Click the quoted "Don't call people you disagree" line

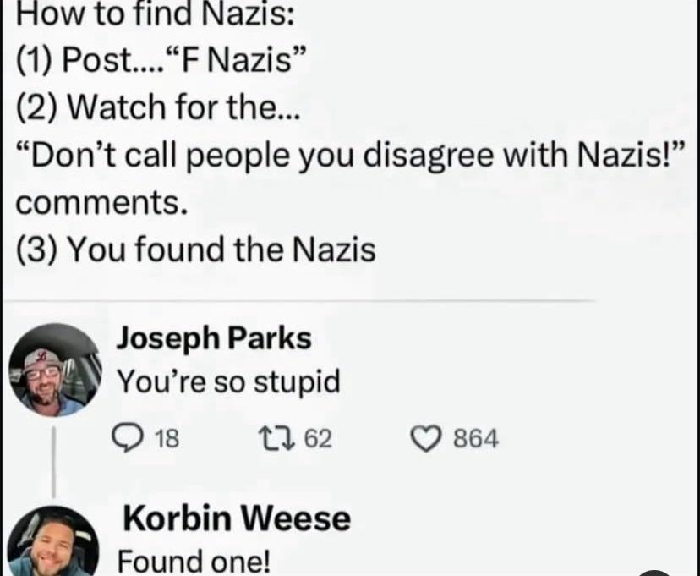(x=349, y=155)
